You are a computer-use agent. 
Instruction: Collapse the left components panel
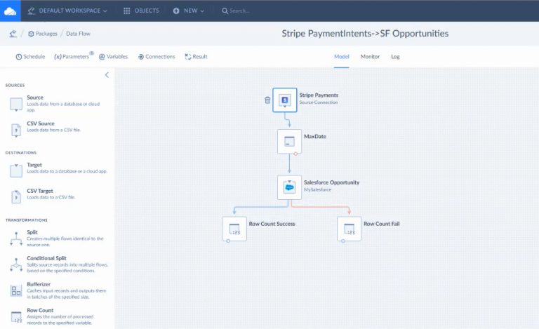(x=107, y=74)
